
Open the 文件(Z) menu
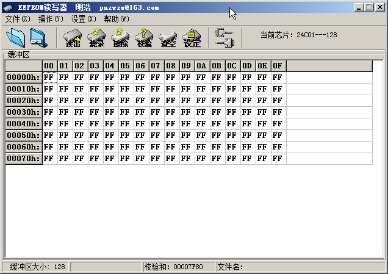click(x=18, y=19)
